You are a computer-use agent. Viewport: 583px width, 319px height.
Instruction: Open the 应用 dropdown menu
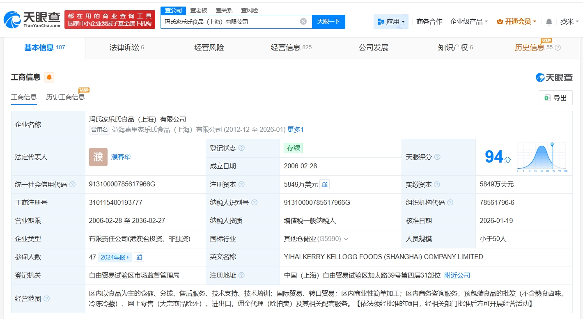[x=391, y=22]
